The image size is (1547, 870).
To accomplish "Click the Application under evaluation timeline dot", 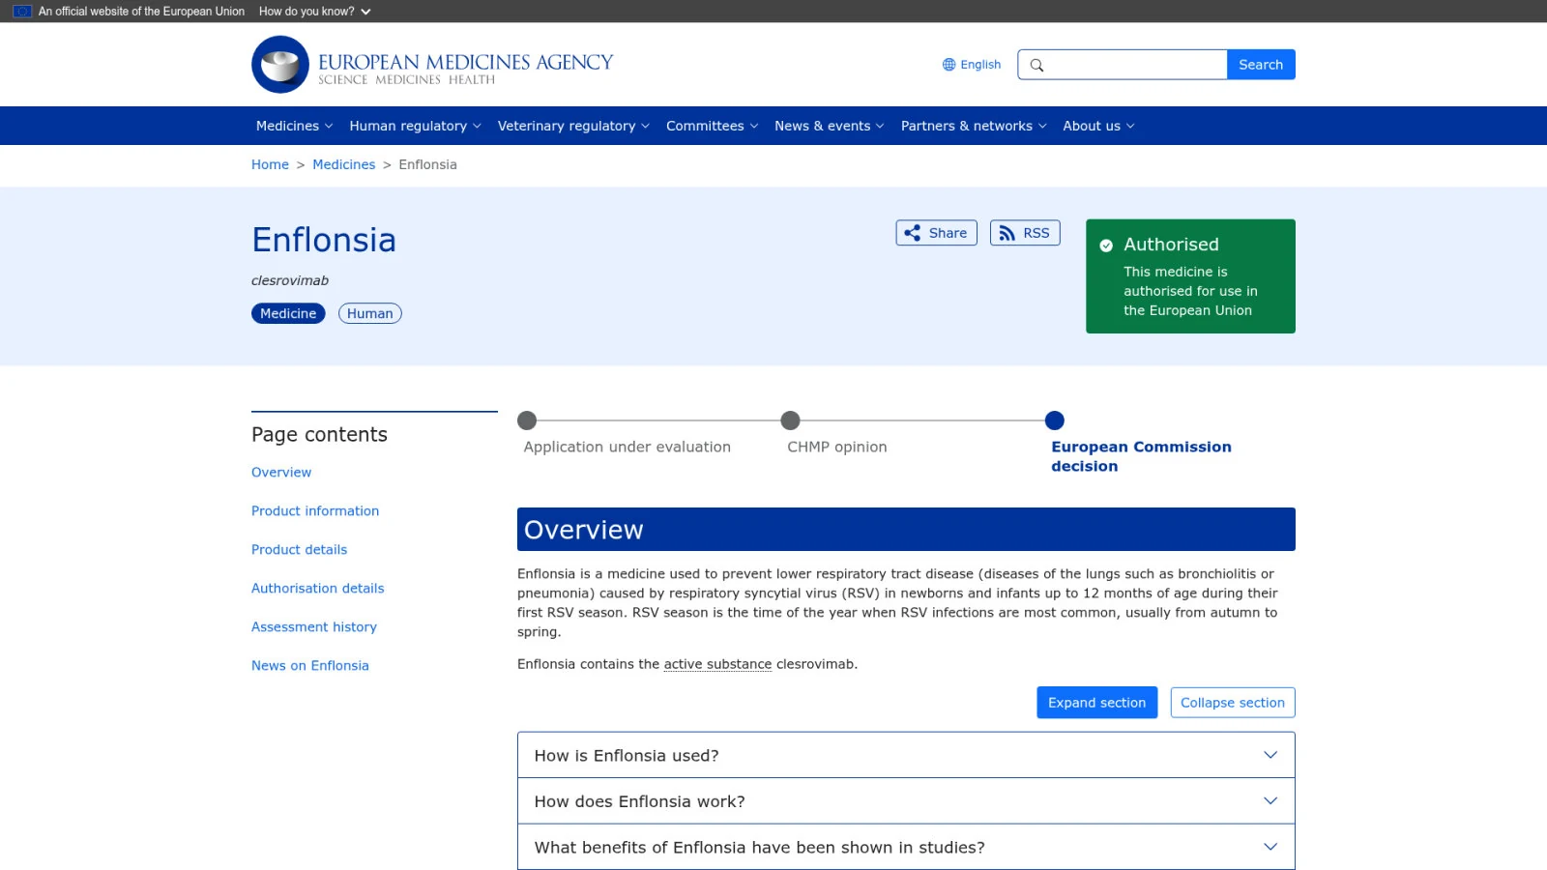I will [527, 420].
